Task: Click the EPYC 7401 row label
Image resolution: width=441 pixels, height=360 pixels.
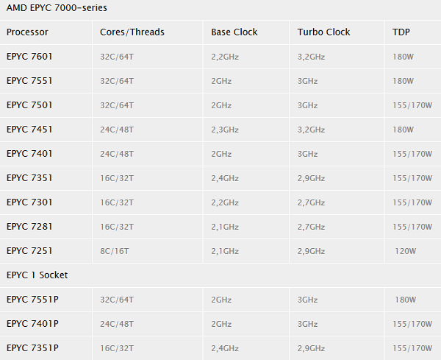Action: (29, 154)
